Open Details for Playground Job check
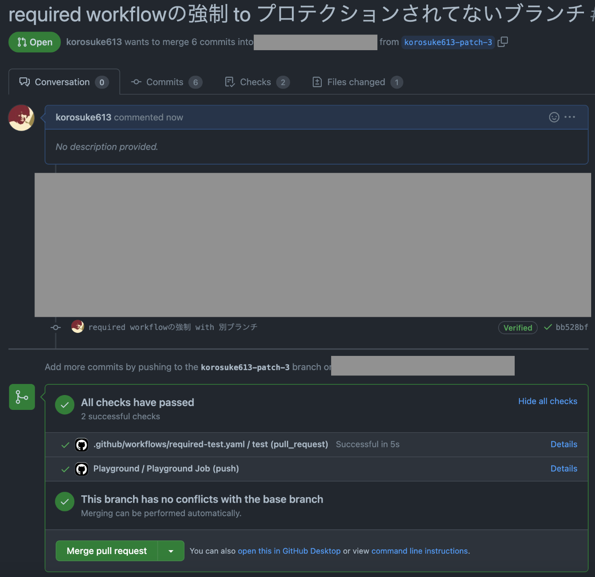This screenshot has height=577, width=595. click(564, 469)
